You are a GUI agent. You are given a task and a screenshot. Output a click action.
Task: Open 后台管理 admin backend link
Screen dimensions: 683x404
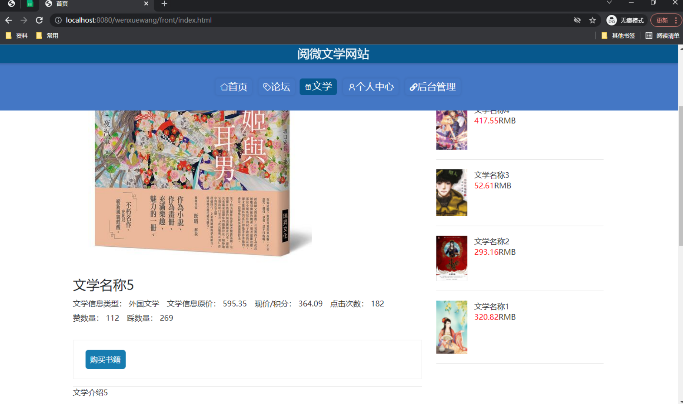coord(433,87)
